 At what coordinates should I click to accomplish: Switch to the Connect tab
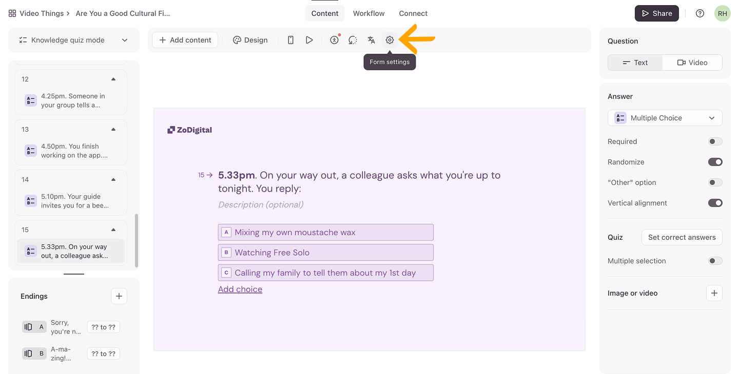click(413, 13)
